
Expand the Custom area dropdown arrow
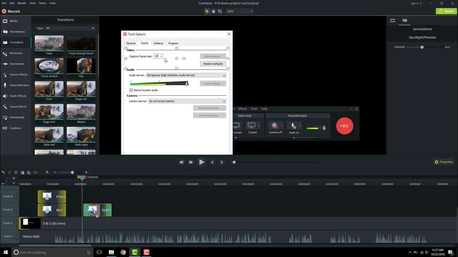tap(259, 126)
